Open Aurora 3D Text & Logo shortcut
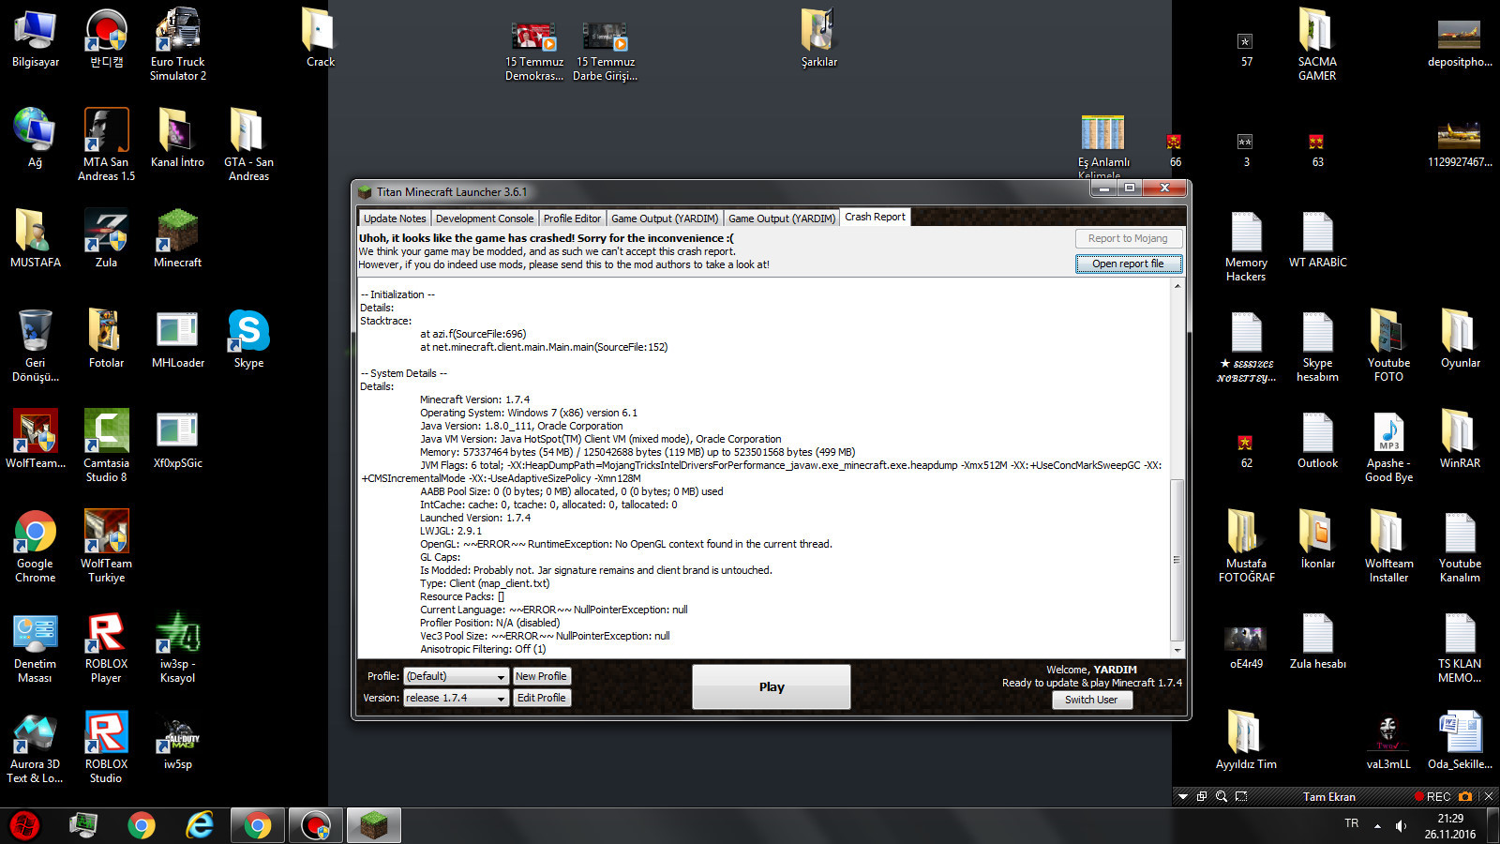 [35, 746]
